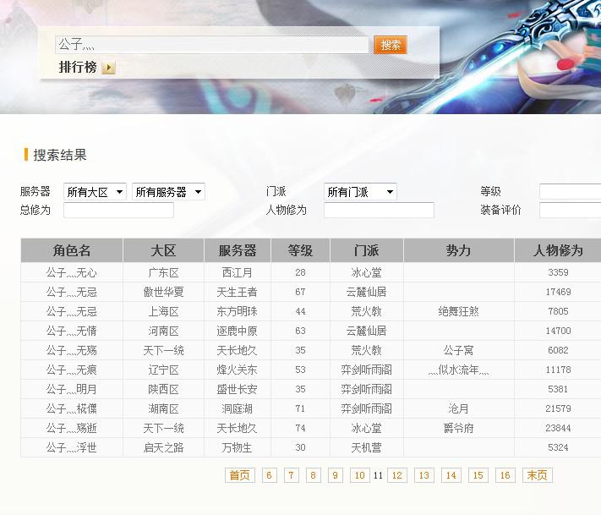Click the 排行榜 ranking label
Screen dimensions: 601x515
(78, 68)
